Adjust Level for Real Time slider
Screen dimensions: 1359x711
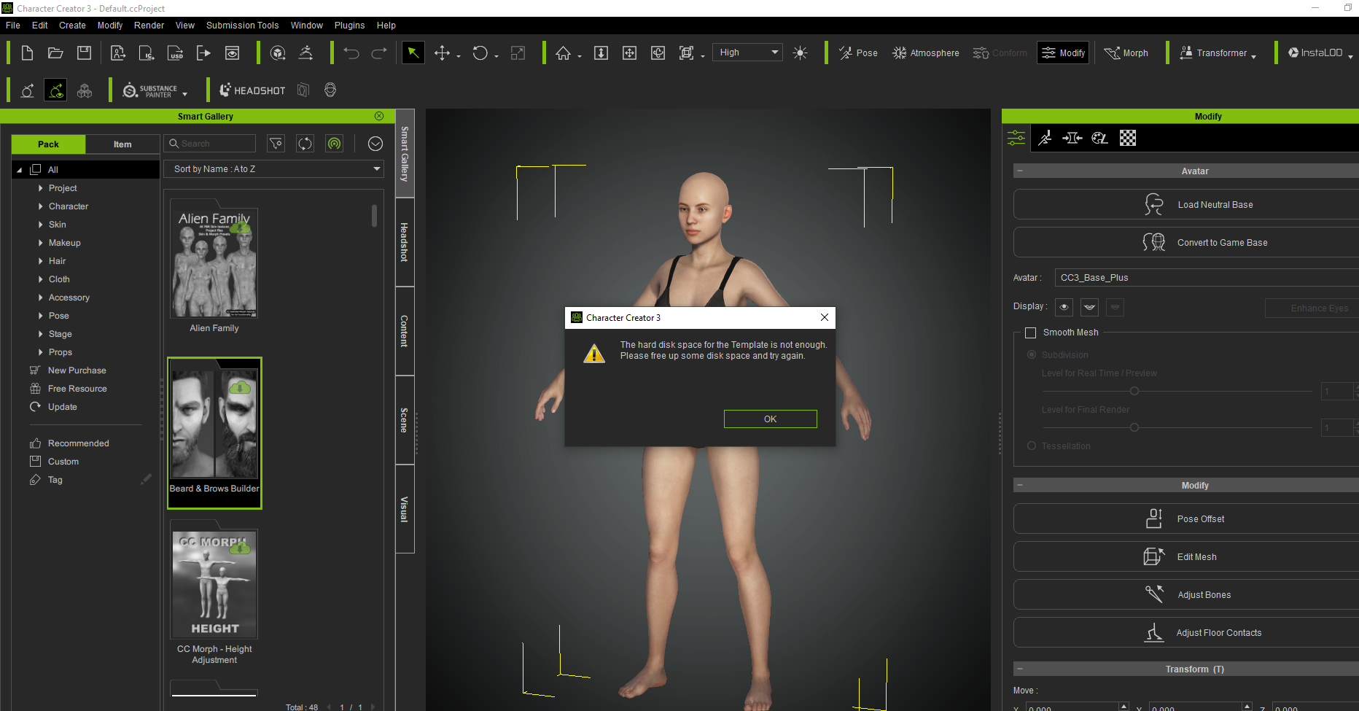pyautogui.click(x=1134, y=391)
